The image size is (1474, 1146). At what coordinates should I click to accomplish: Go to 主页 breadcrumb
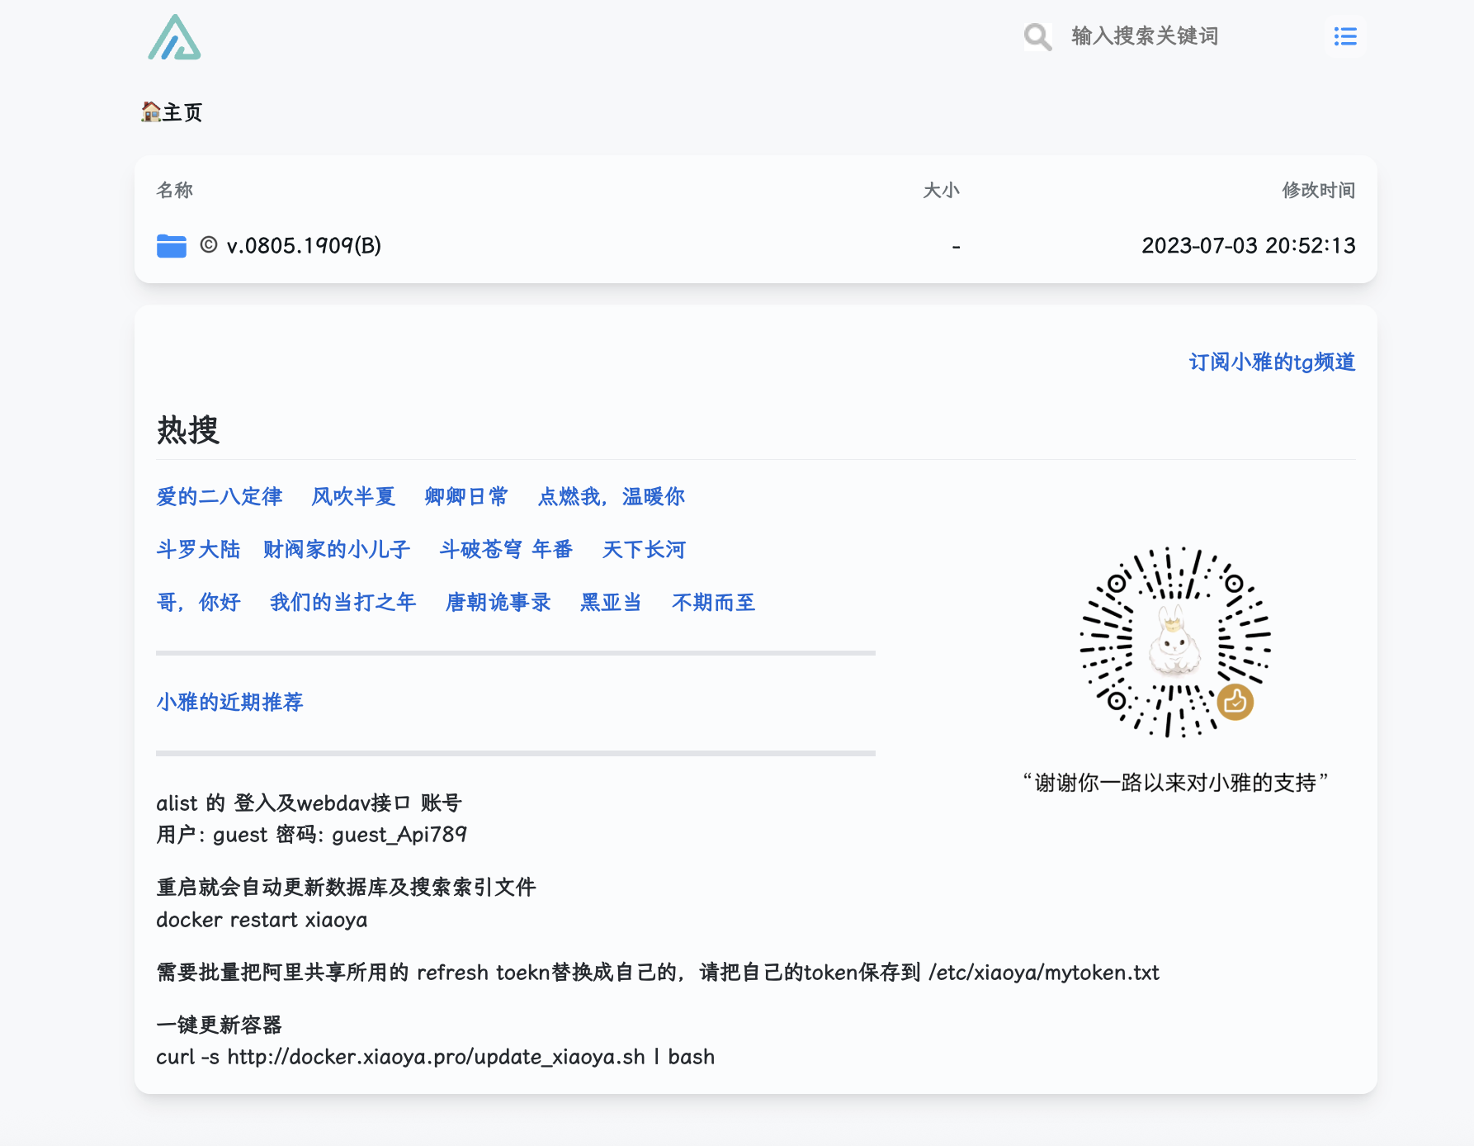coord(182,112)
